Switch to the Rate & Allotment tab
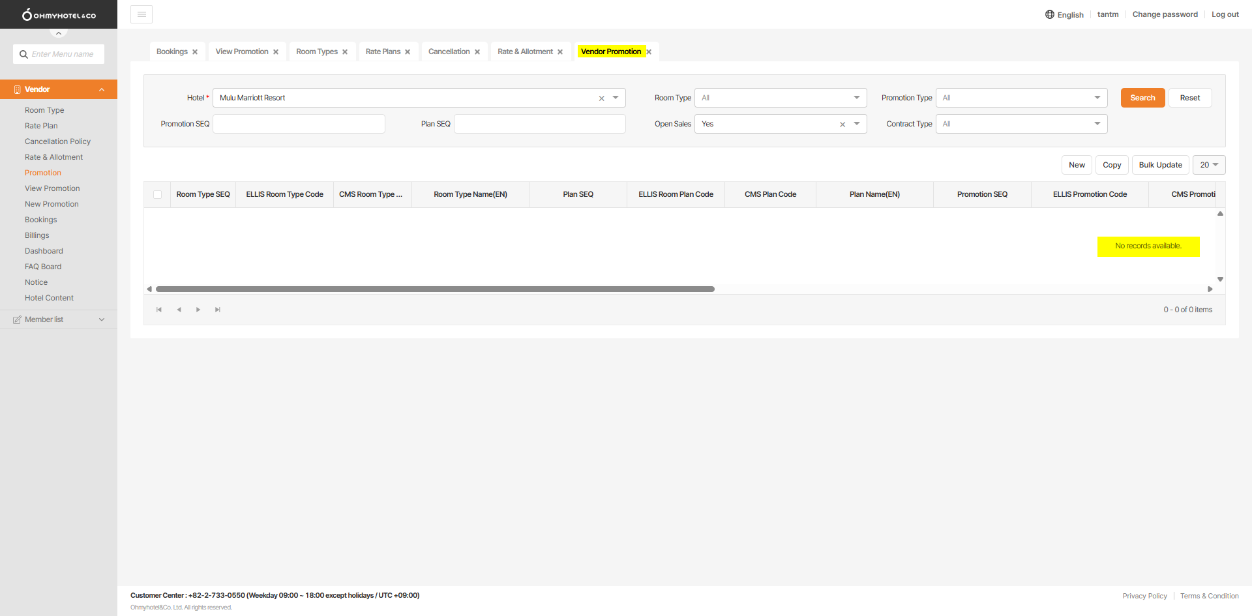Screen dimensions: 1252x616 pyautogui.click(x=525, y=51)
